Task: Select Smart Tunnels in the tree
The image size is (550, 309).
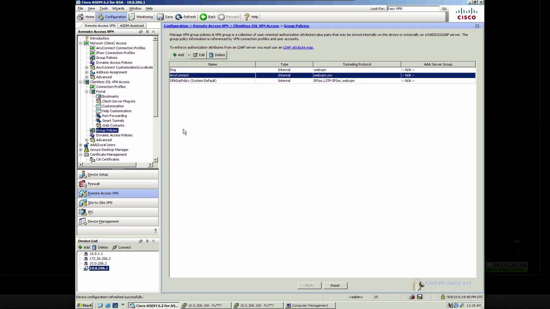Action: (113, 121)
